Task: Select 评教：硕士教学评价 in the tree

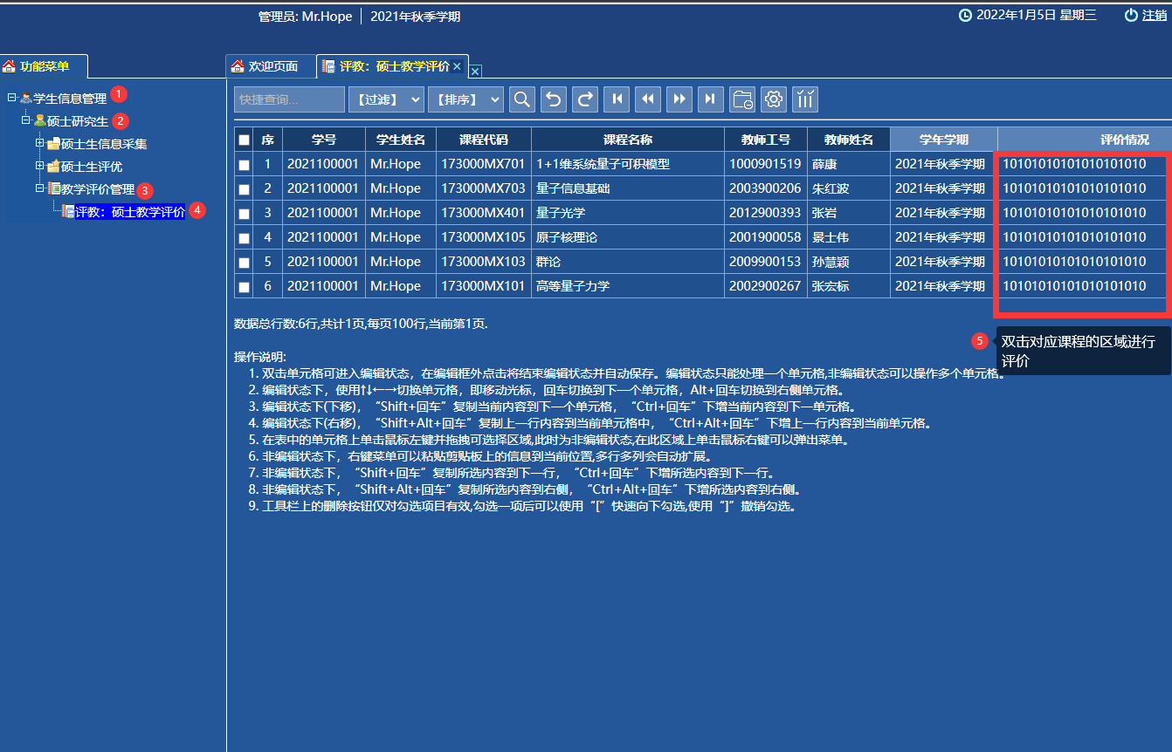Action: pyautogui.click(x=130, y=212)
